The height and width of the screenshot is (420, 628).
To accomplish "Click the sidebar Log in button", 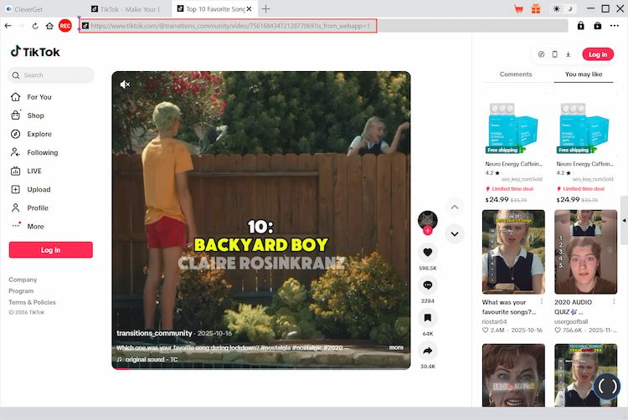I will [51, 250].
